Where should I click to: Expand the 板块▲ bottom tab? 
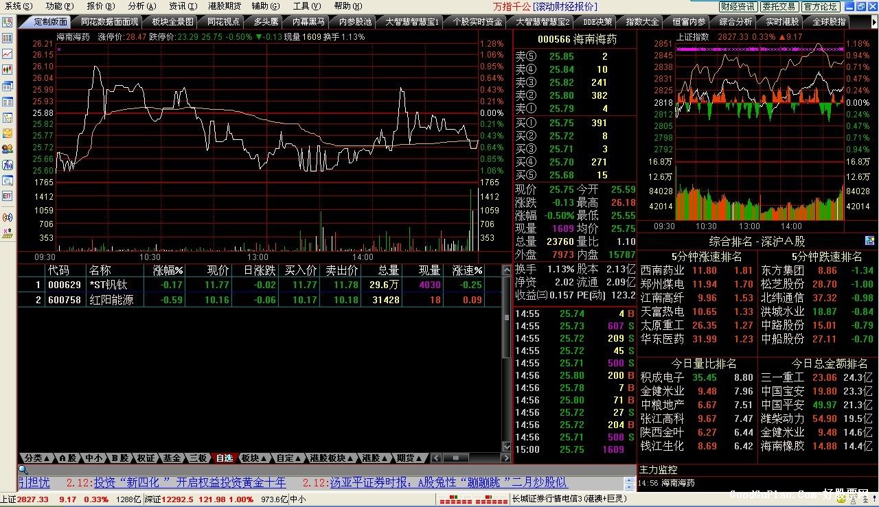coord(253,458)
